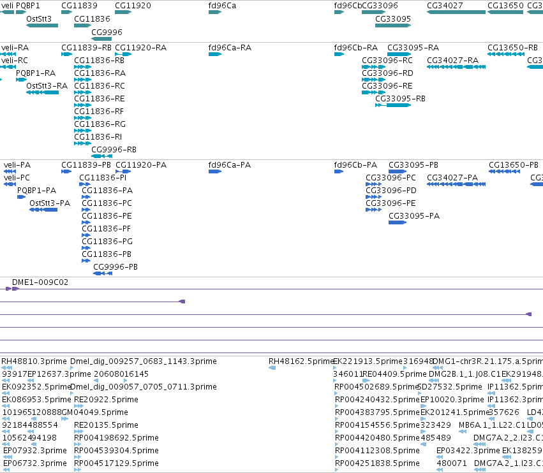Image resolution: width=543 pixels, height=473 pixels.
Task: Open the Dmel_dig_009257_0683_1143.3prime EST label
Action: tap(144, 361)
